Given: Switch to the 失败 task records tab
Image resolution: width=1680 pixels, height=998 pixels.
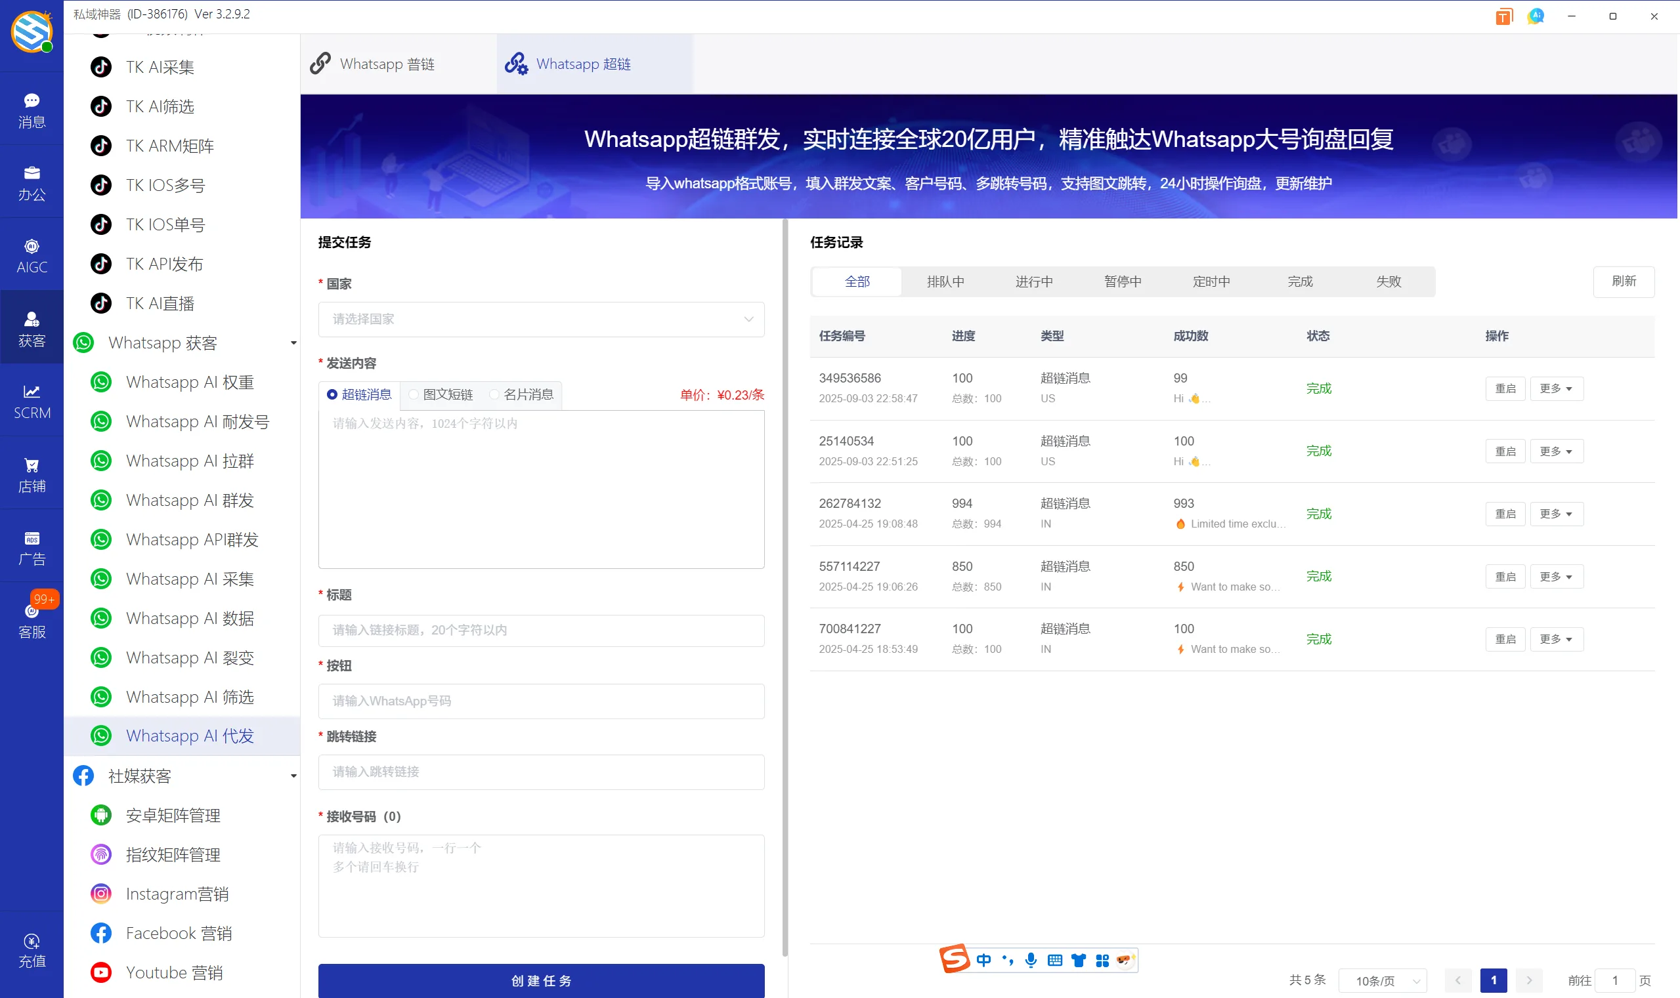Looking at the screenshot, I should (x=1388, y=281).
